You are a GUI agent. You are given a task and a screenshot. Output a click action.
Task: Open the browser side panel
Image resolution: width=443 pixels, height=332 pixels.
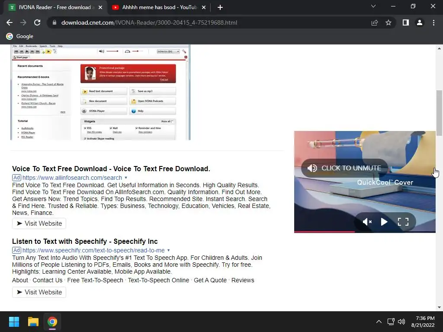pyautogui.click(x=406, y=22)
